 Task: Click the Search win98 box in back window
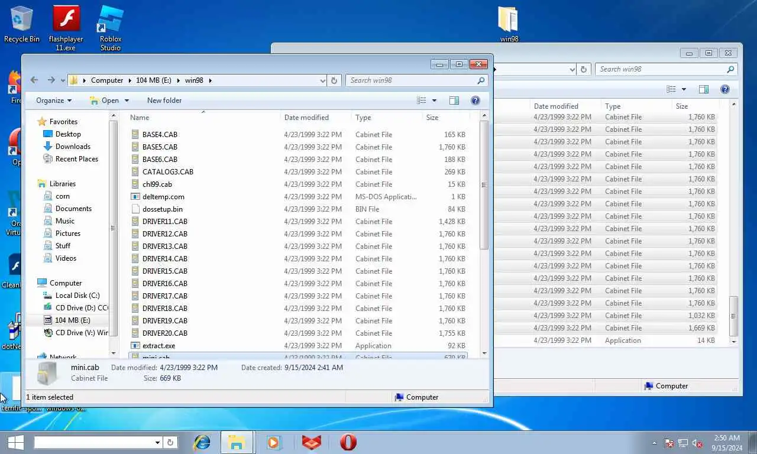tap(662, 69)
